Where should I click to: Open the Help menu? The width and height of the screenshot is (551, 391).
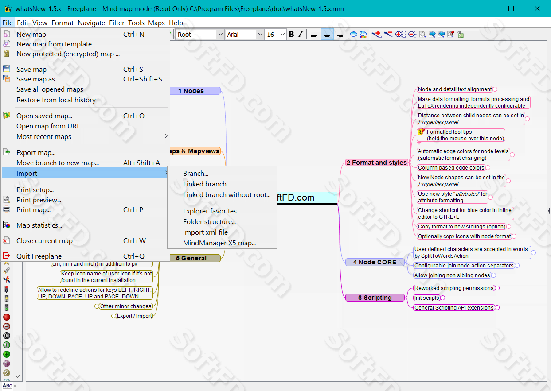pyautogui.click(x=176, y=23)
